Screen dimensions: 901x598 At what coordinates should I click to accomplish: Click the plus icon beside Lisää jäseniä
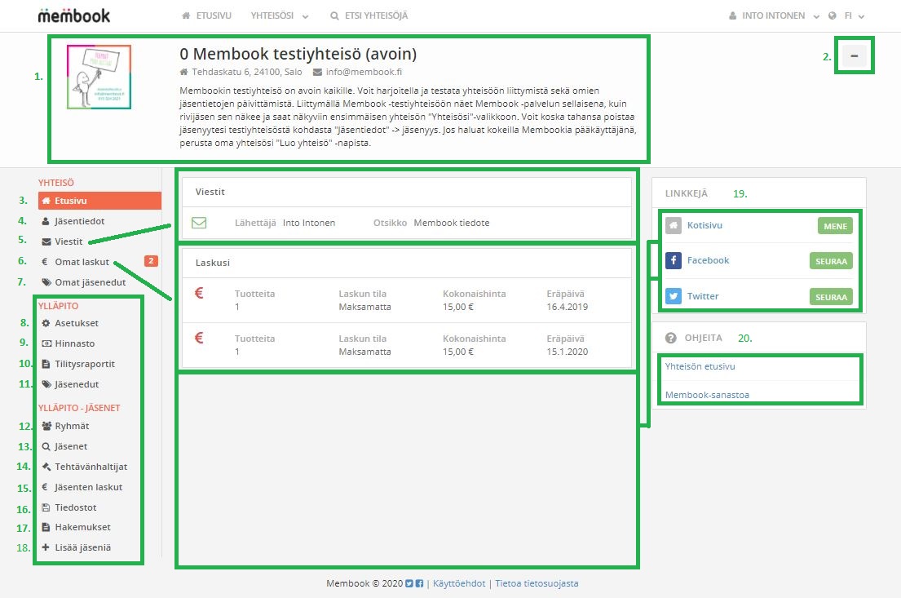[46, 547]
